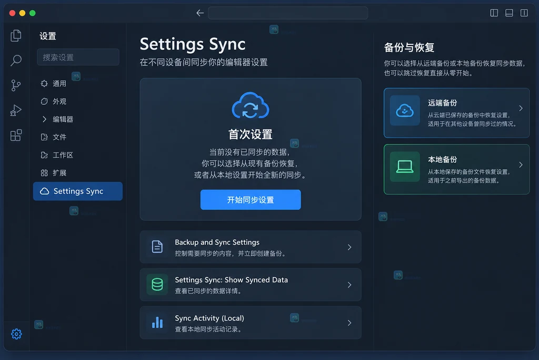This screenshot has width=539, height=360.
Task: Toggle primary sidebar layout icon
Action: pyautogui.click(x=494, y=13)
